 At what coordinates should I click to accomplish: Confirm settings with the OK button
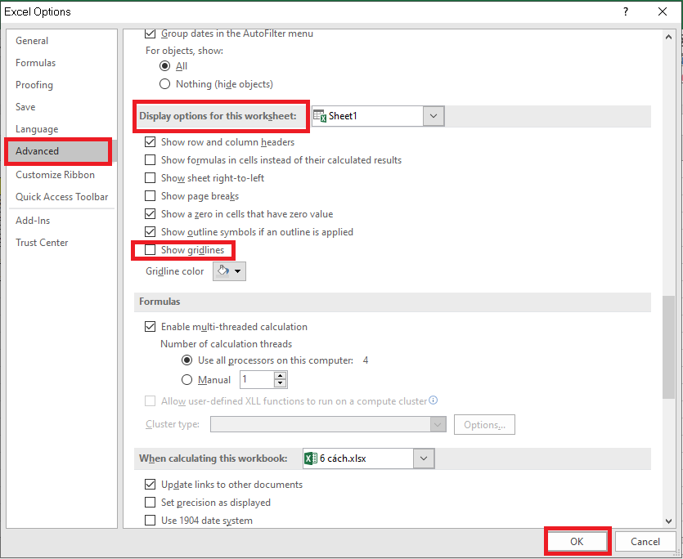577,541
